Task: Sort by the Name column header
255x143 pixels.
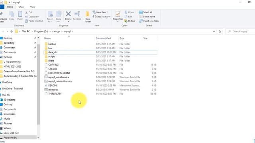Action: (x=69, y=39)
